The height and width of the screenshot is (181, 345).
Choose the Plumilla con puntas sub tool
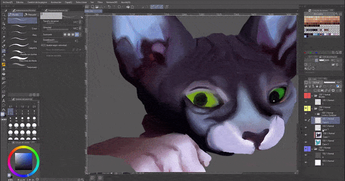pyautogui.click(x=22, y=52)
